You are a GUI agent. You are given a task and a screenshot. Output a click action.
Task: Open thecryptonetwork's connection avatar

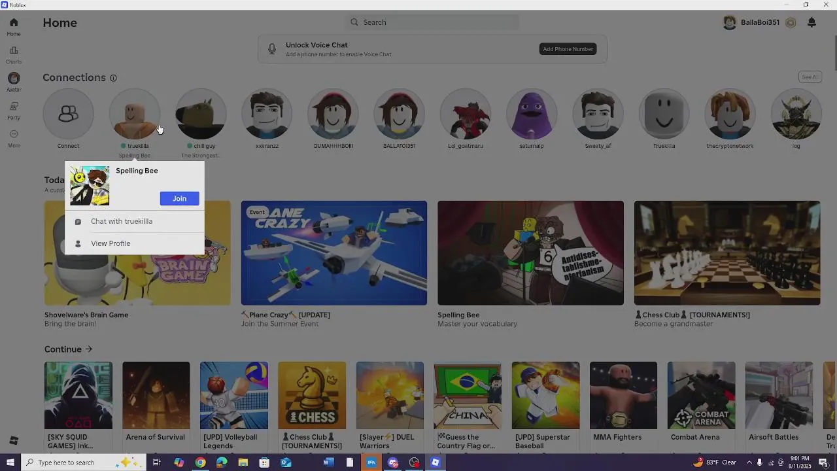click(730, 114)
